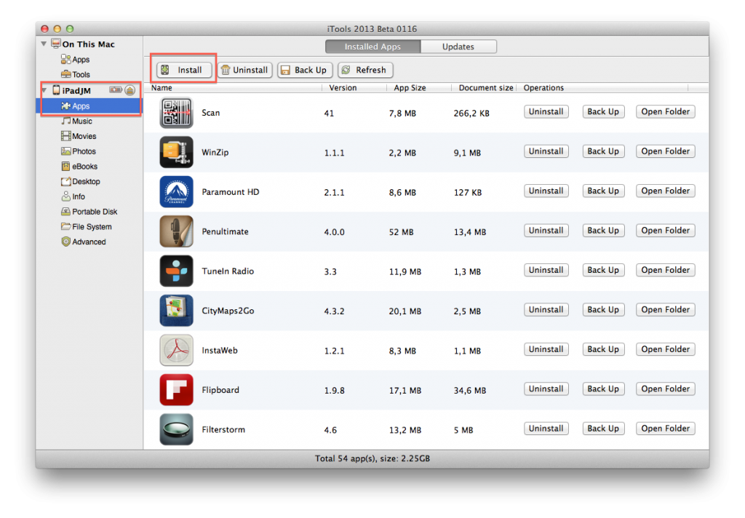Open Desktop in the device sidebar

81,182
